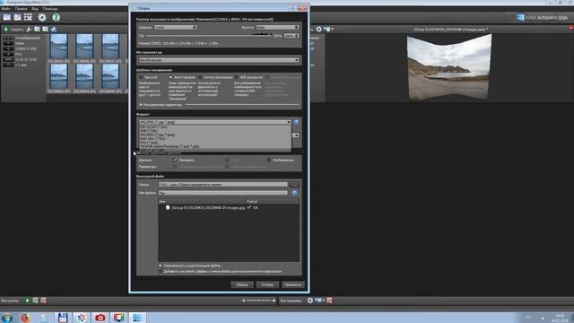The height and width of the screenshot is (323, 574).
Task: Open help via the green question mark icon
Action: pos(56,17)
